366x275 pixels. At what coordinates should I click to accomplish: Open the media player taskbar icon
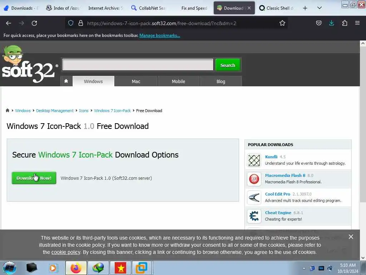[53, 268]
